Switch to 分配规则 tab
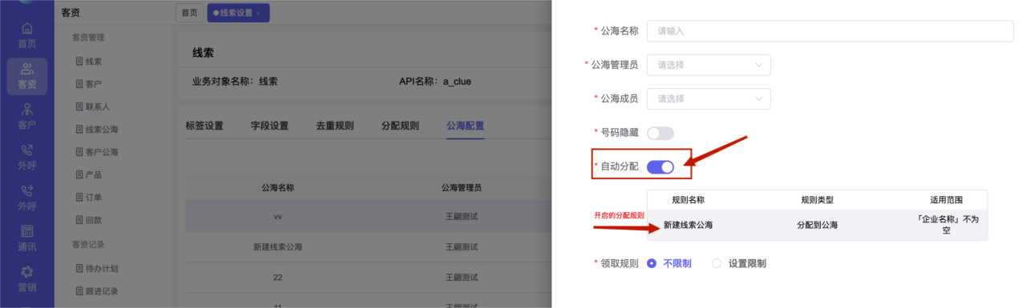 click(400, 126)
